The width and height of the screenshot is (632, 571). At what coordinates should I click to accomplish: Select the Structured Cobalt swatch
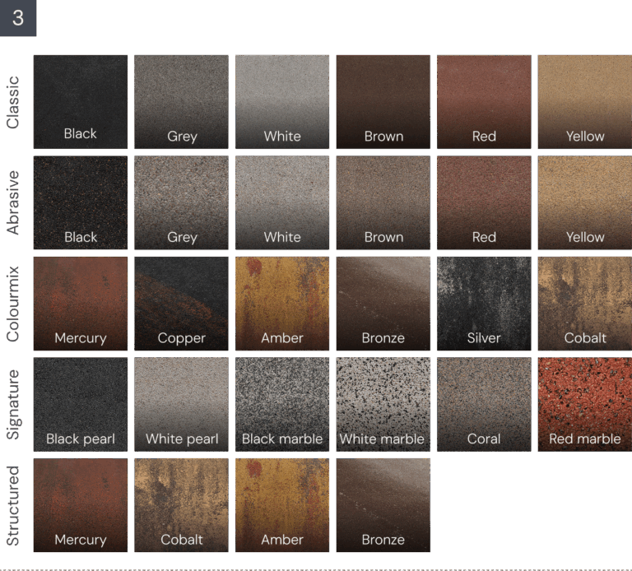click(x=181, y=505)
